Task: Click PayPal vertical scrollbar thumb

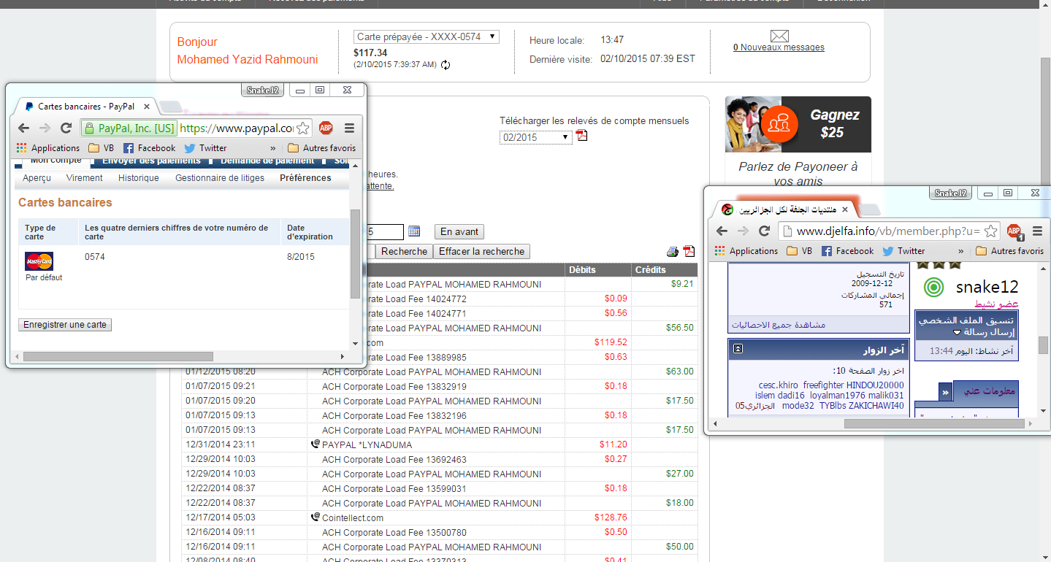Action: (x=355, y=253)
